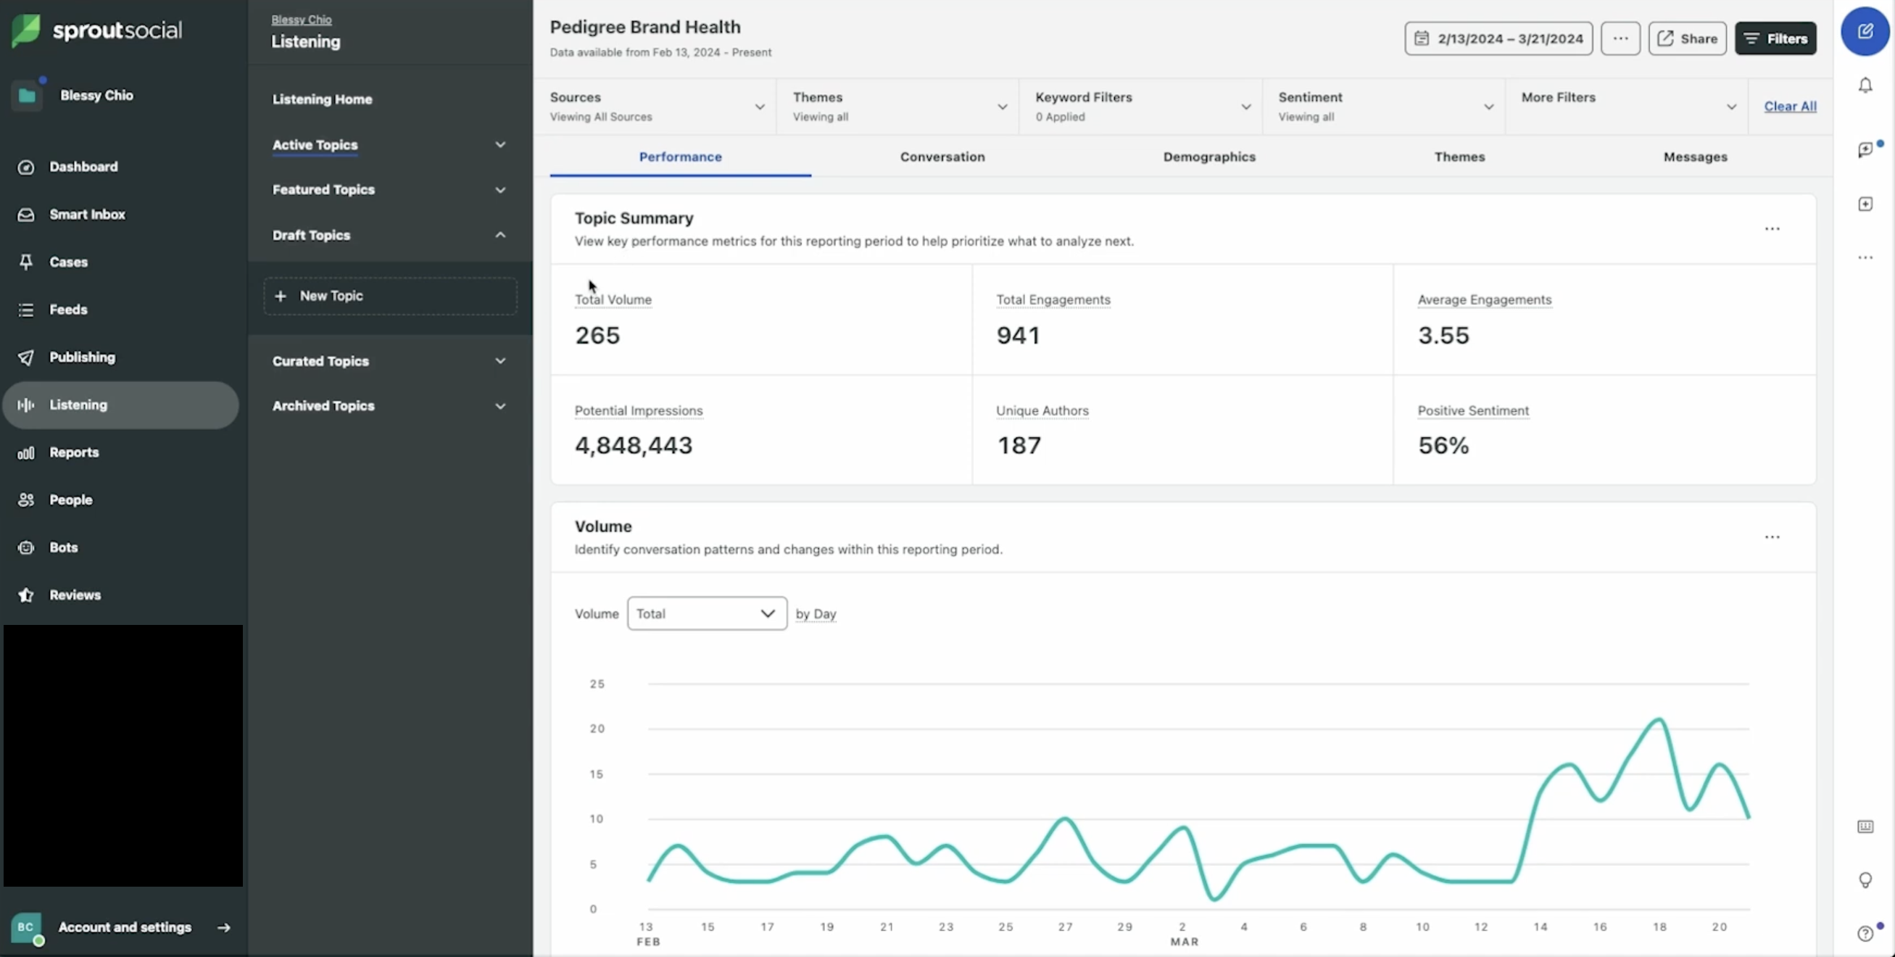
Task: Switch to the Performance tab
Action: point(681,157)
